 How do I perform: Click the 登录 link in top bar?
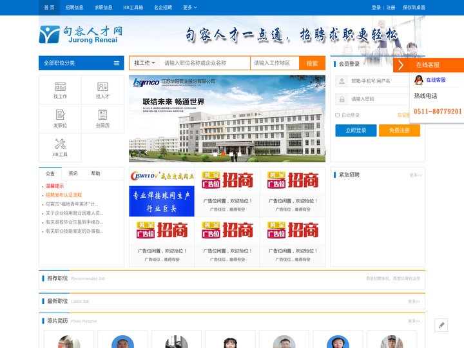point(376,7)
